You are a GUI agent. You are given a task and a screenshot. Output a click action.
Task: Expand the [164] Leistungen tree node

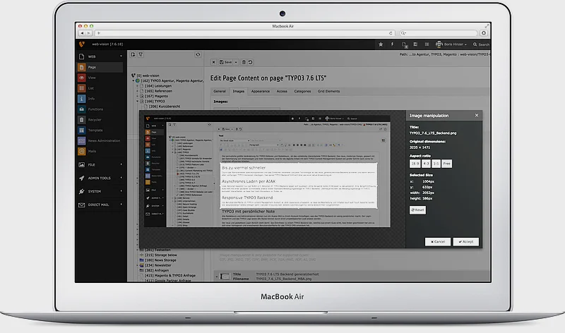click(138, 86)
